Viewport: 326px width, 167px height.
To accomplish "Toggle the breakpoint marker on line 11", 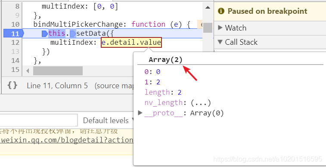I will click(14, 34).
